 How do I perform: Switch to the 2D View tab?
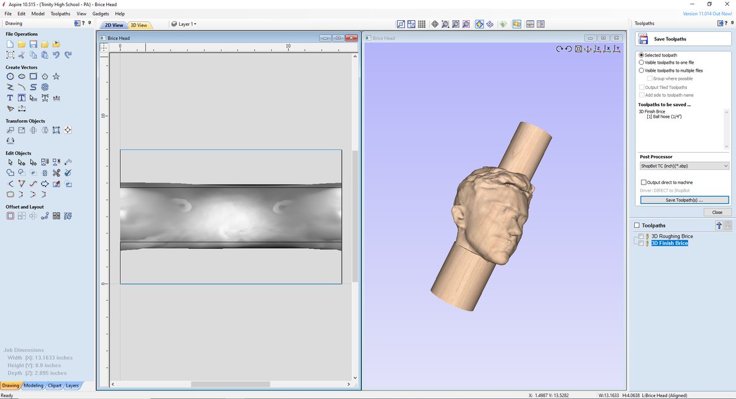pyautogui.click(x=113, y=25)
